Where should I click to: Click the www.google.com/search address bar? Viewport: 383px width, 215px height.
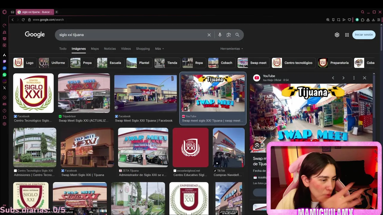pyautogui.click(x=48, y=20)
